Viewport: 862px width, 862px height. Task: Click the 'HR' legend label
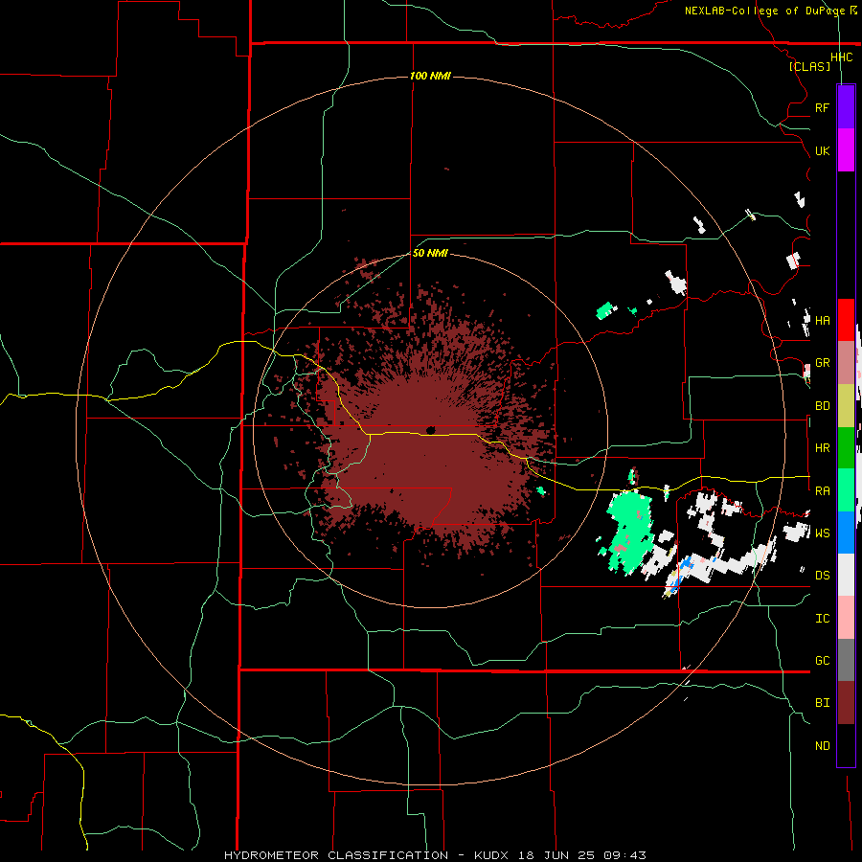tap(822, 448)
